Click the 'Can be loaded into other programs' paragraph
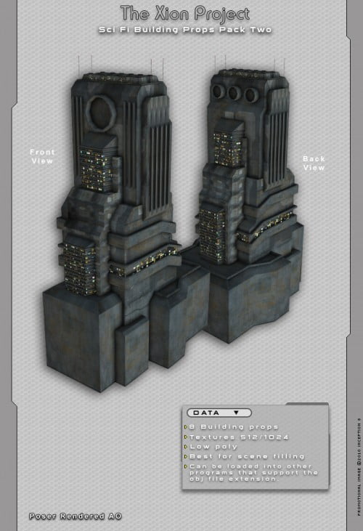Viewport: 363px width, 531px height. [253, 473]
